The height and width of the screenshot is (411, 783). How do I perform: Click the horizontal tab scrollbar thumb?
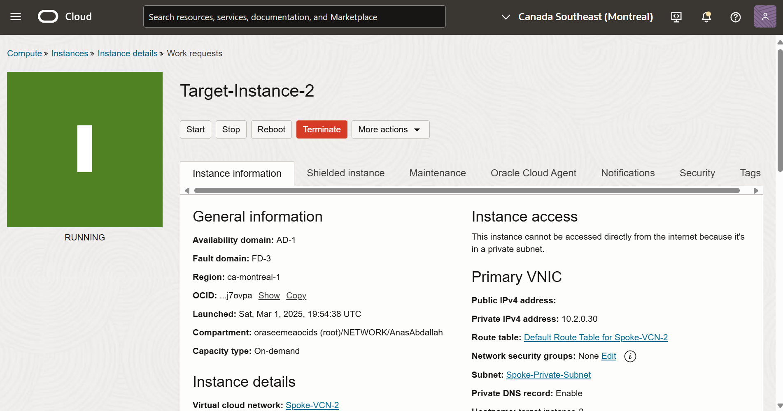tap(467, 190)
